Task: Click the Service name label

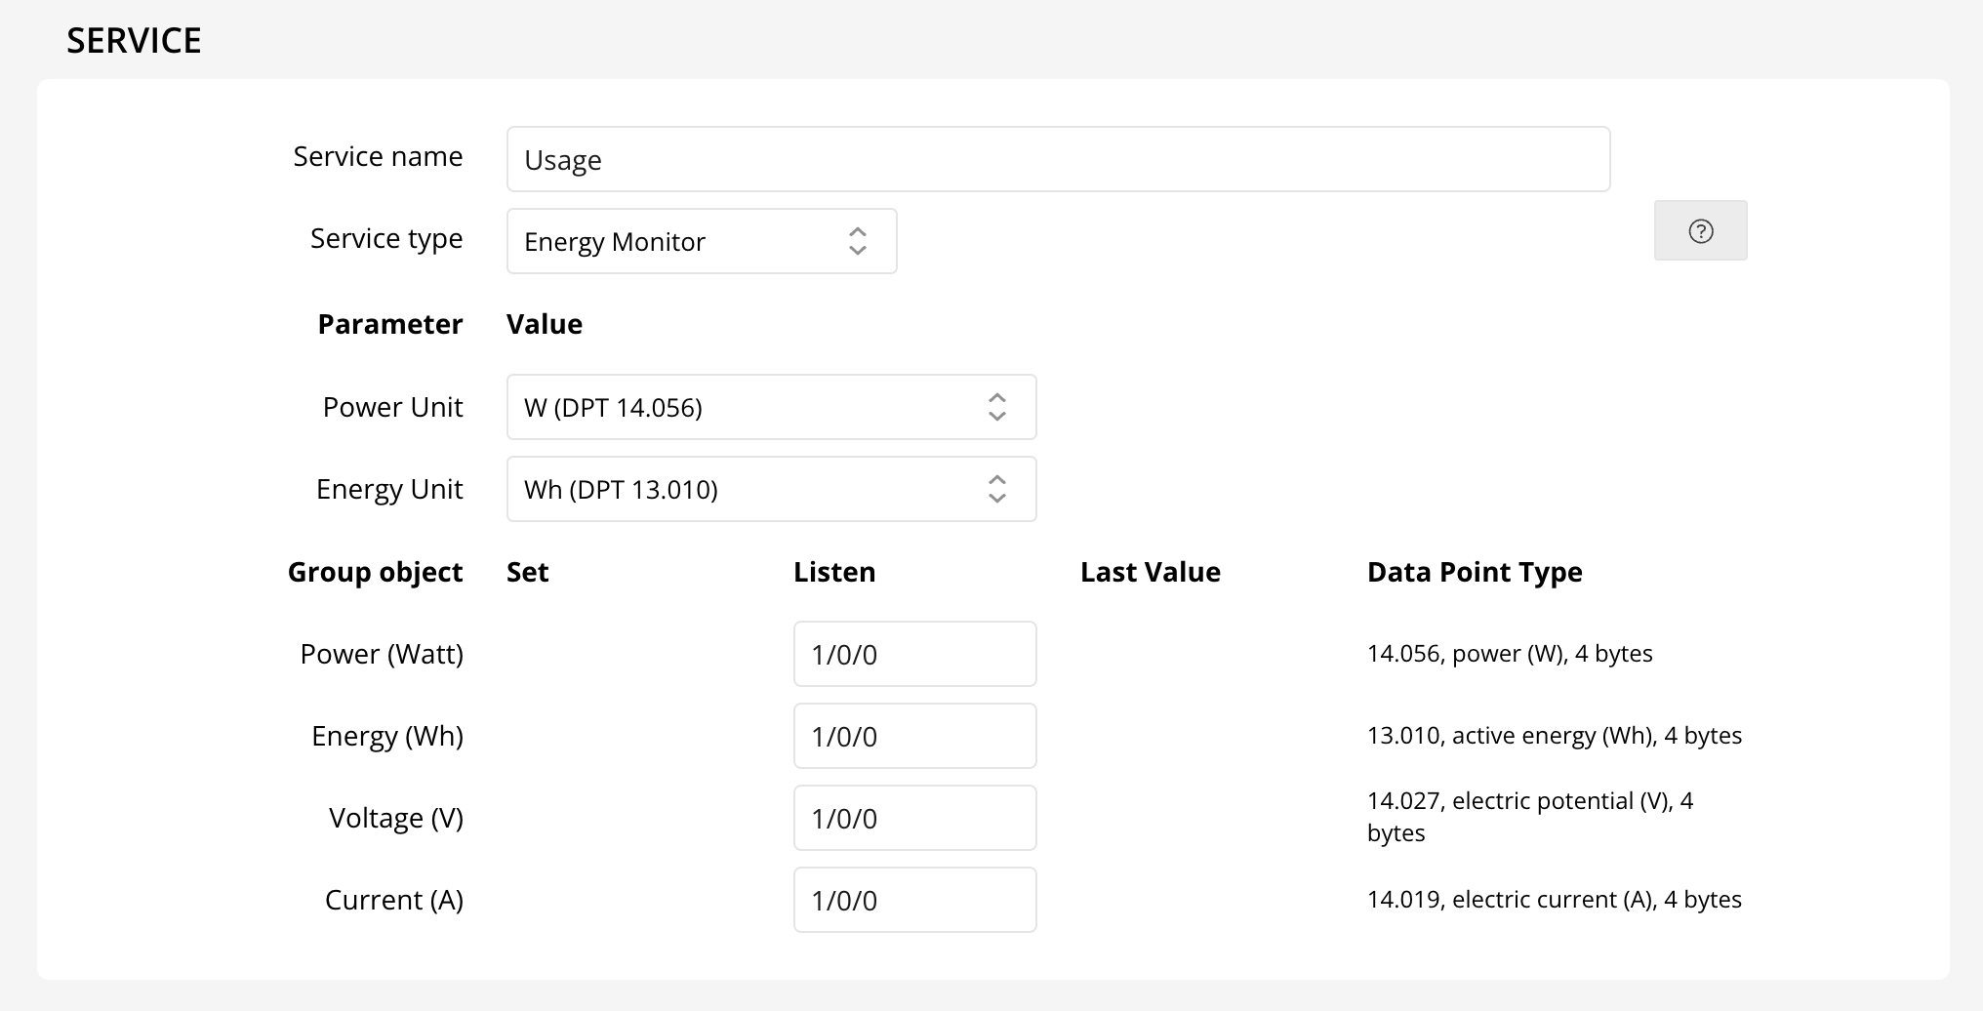Action: (x=378, y=157)
